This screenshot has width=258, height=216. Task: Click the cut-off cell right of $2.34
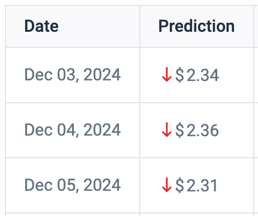[256, 75]
